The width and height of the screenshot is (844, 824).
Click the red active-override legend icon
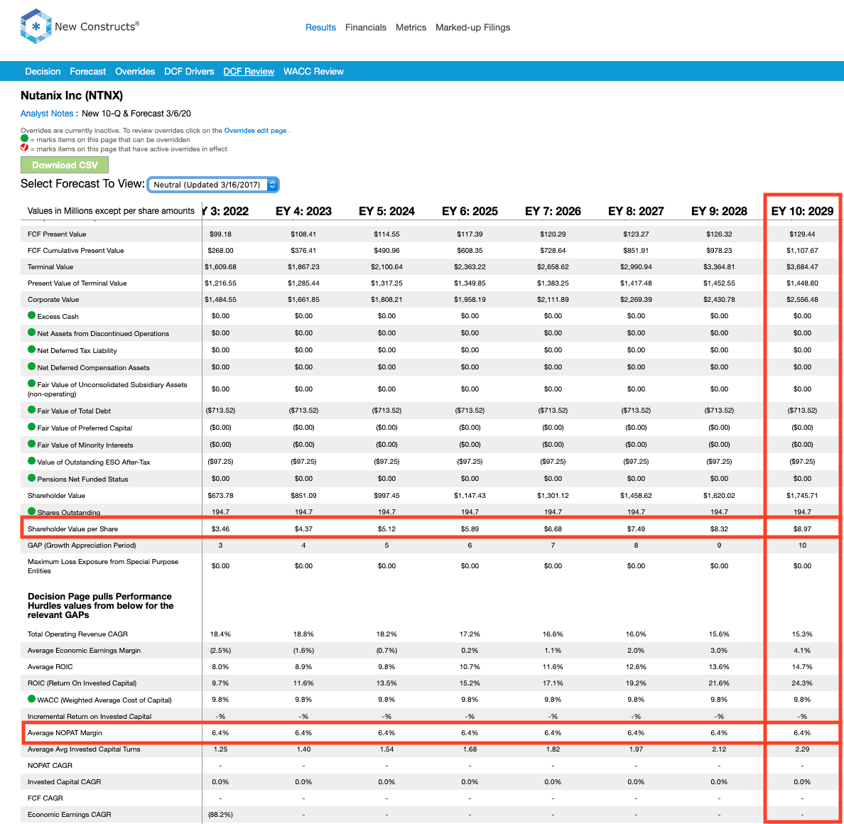24,148
